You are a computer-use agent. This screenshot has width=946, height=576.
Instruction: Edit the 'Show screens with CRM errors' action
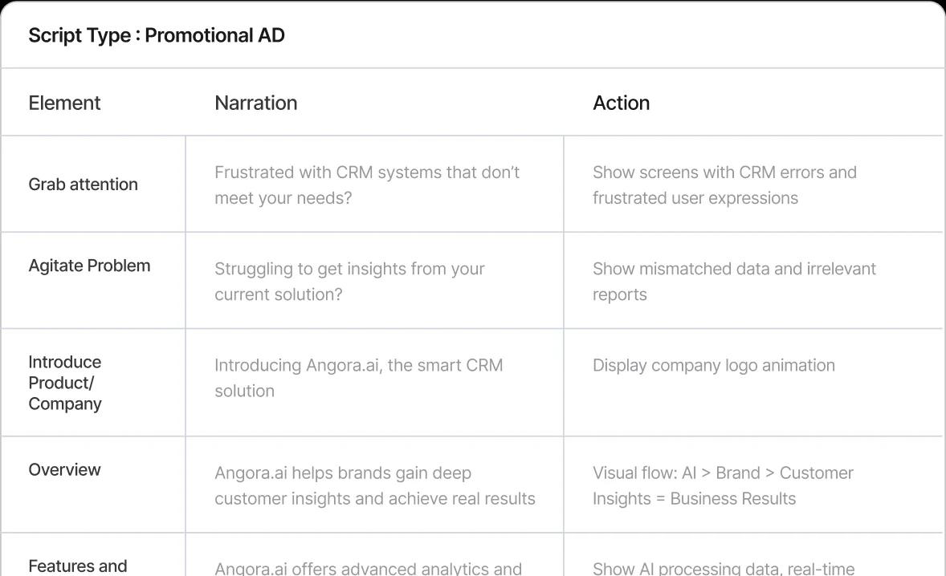(724, 185)
